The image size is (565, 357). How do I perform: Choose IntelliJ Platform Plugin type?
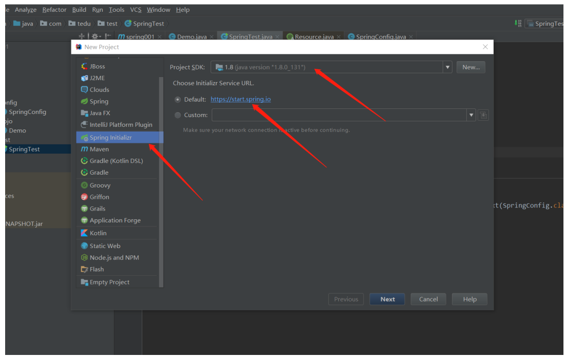pyautogui.click(x=118, y=125)
